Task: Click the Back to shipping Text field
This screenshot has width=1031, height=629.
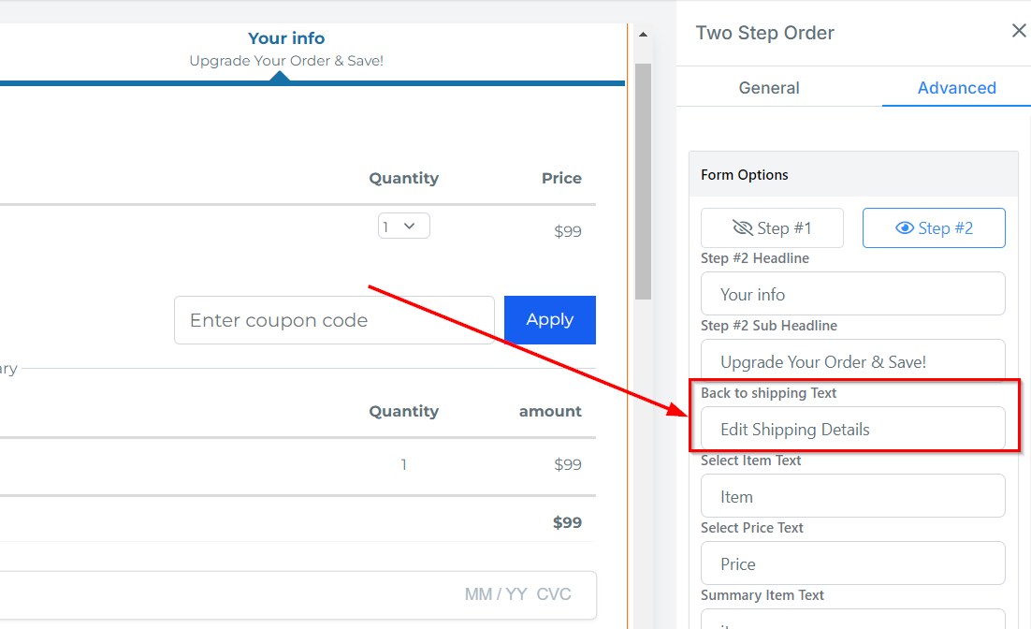Action: (x=852, y=429)
